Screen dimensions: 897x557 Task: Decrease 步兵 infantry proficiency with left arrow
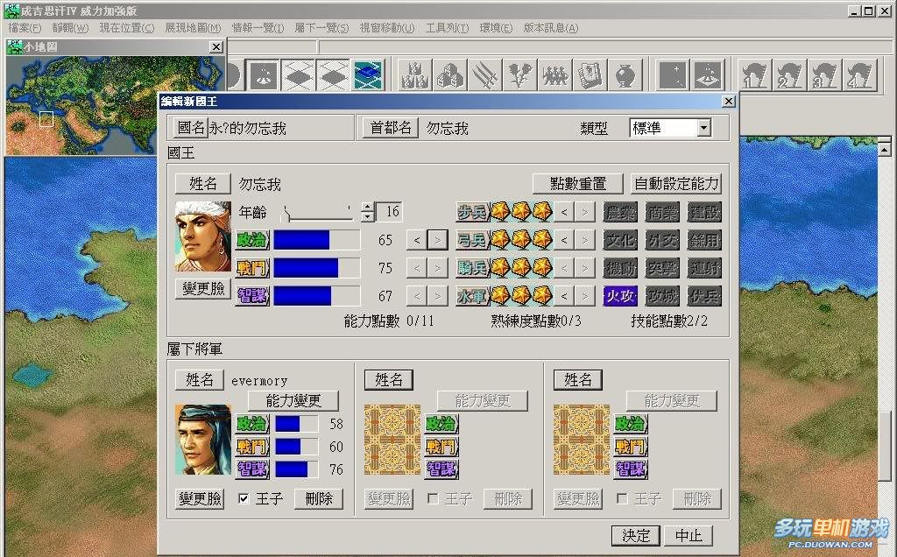[x=564, y=212]
